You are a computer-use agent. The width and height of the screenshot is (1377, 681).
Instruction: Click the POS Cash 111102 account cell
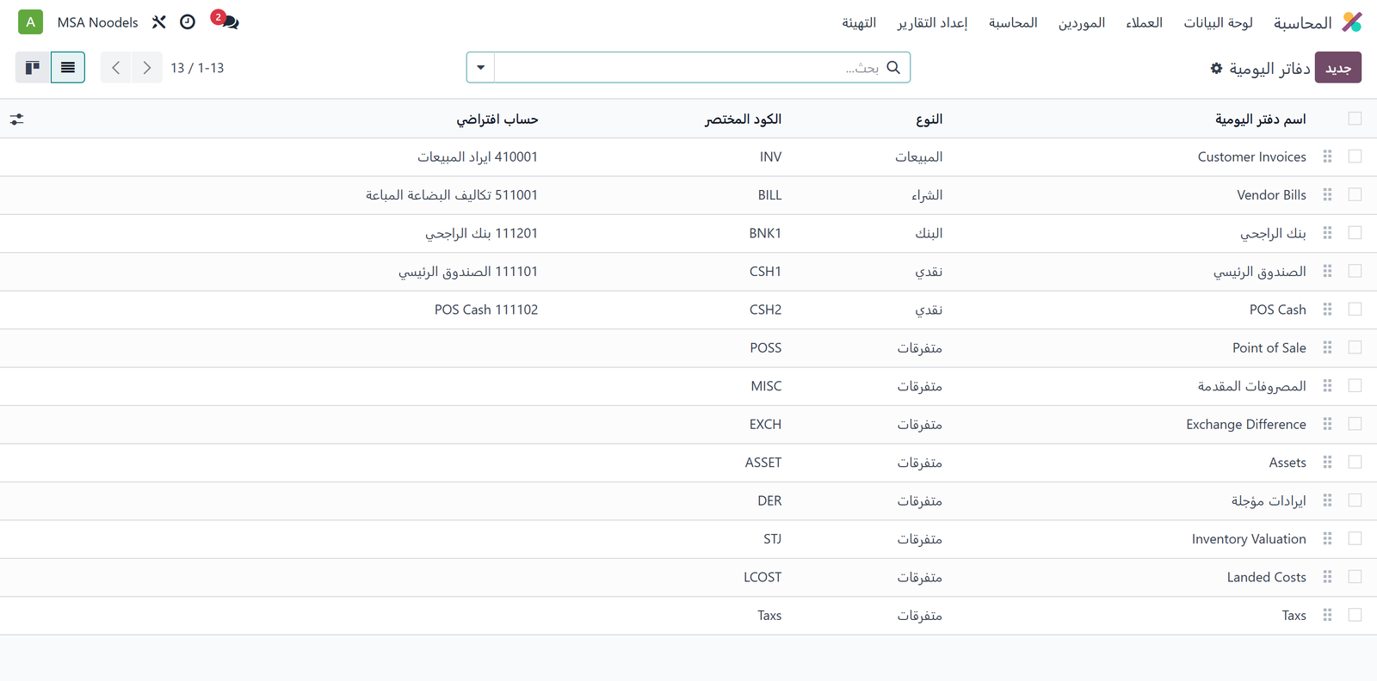pos(486,310)
